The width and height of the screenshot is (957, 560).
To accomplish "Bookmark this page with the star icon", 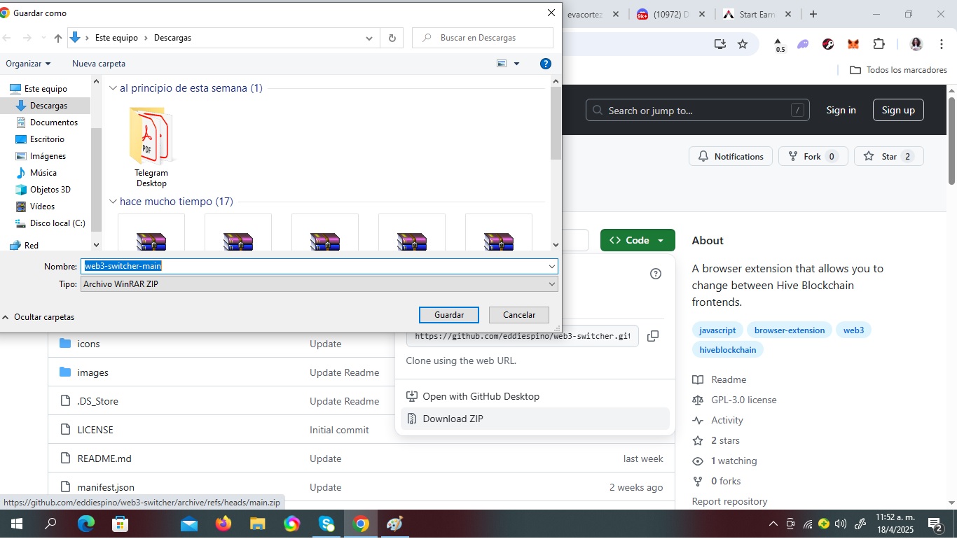I will pyautogui.click(x=743, y=44).
